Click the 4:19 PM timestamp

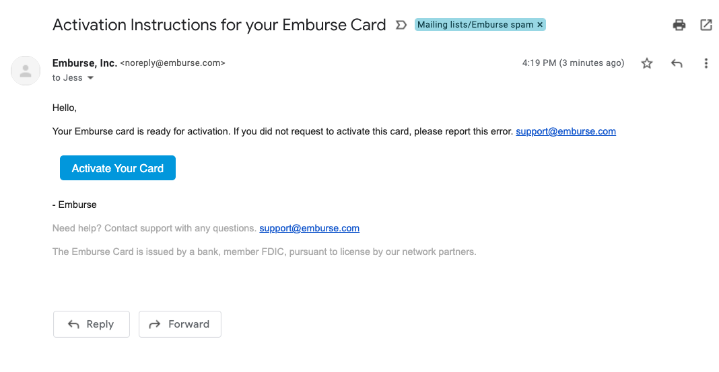[573, 63]
